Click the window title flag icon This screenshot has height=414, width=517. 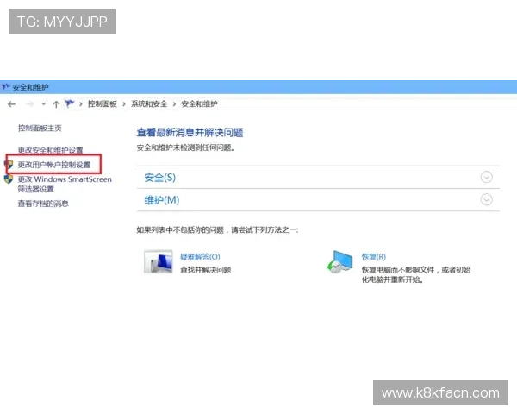(x=5, y=87)
